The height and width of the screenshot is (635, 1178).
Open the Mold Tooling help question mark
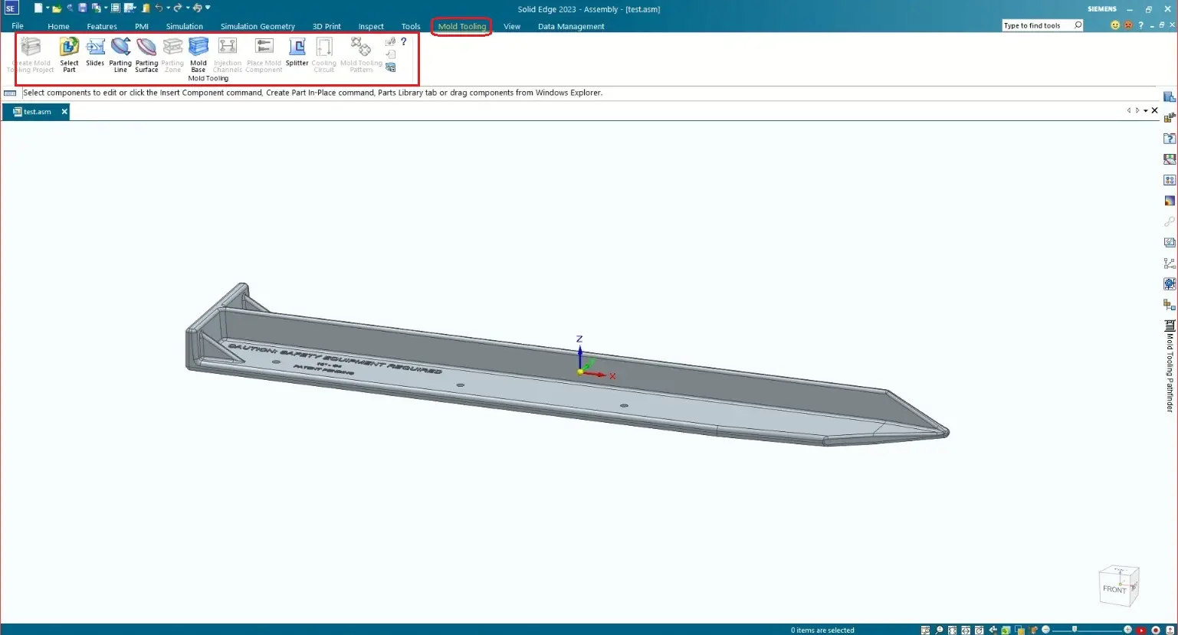[x=404, y=41]
